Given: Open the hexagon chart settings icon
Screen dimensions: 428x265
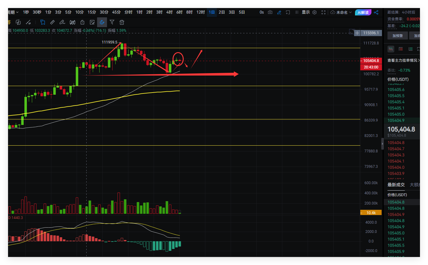Looking at the screenshot, I should [x=315, y=12].
